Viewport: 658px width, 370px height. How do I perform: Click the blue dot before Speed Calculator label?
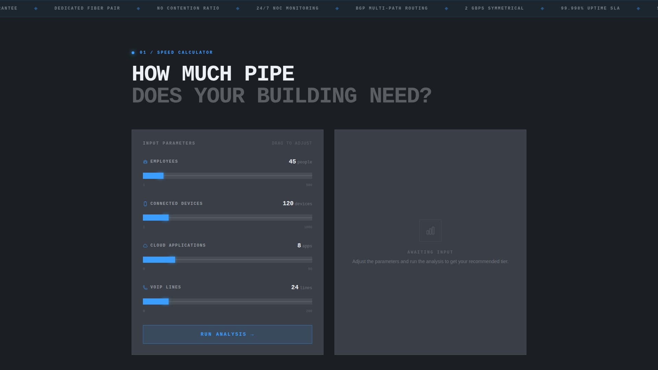[x=133, y=53]
